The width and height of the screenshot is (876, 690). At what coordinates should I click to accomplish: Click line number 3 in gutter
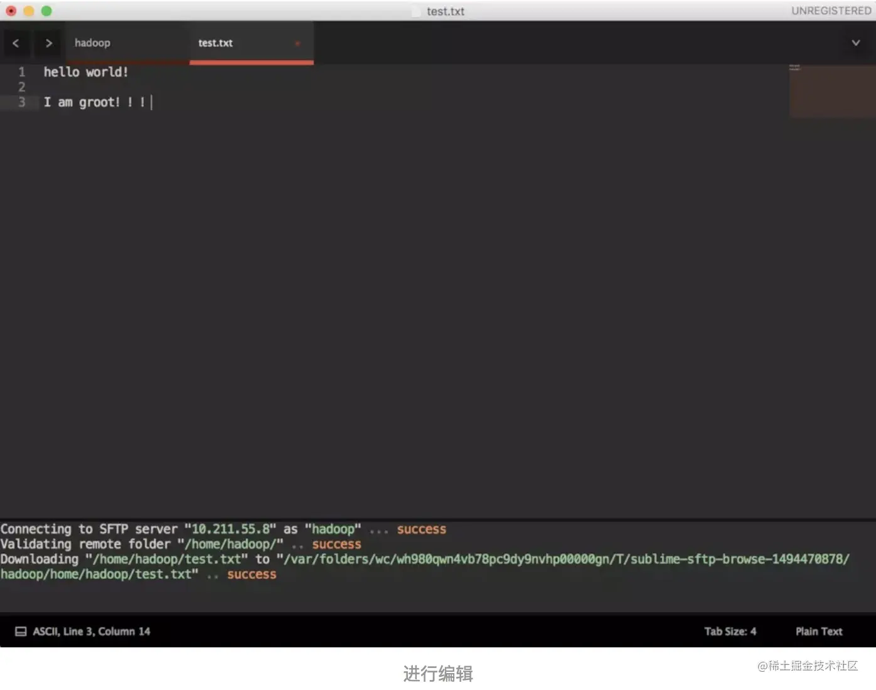(22, 102)
